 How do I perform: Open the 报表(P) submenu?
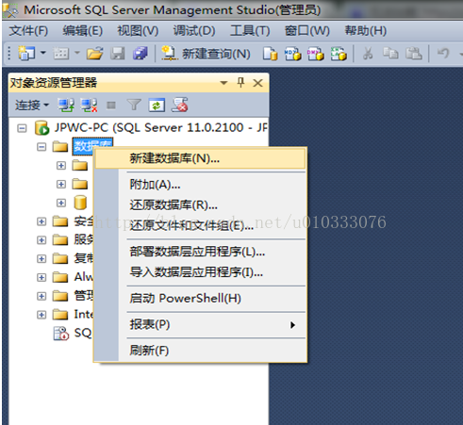click(200, 324)
